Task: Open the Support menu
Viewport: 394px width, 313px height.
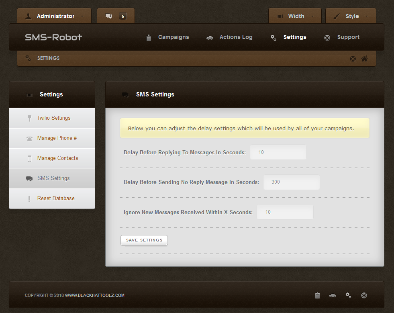Action: (348, 37)
